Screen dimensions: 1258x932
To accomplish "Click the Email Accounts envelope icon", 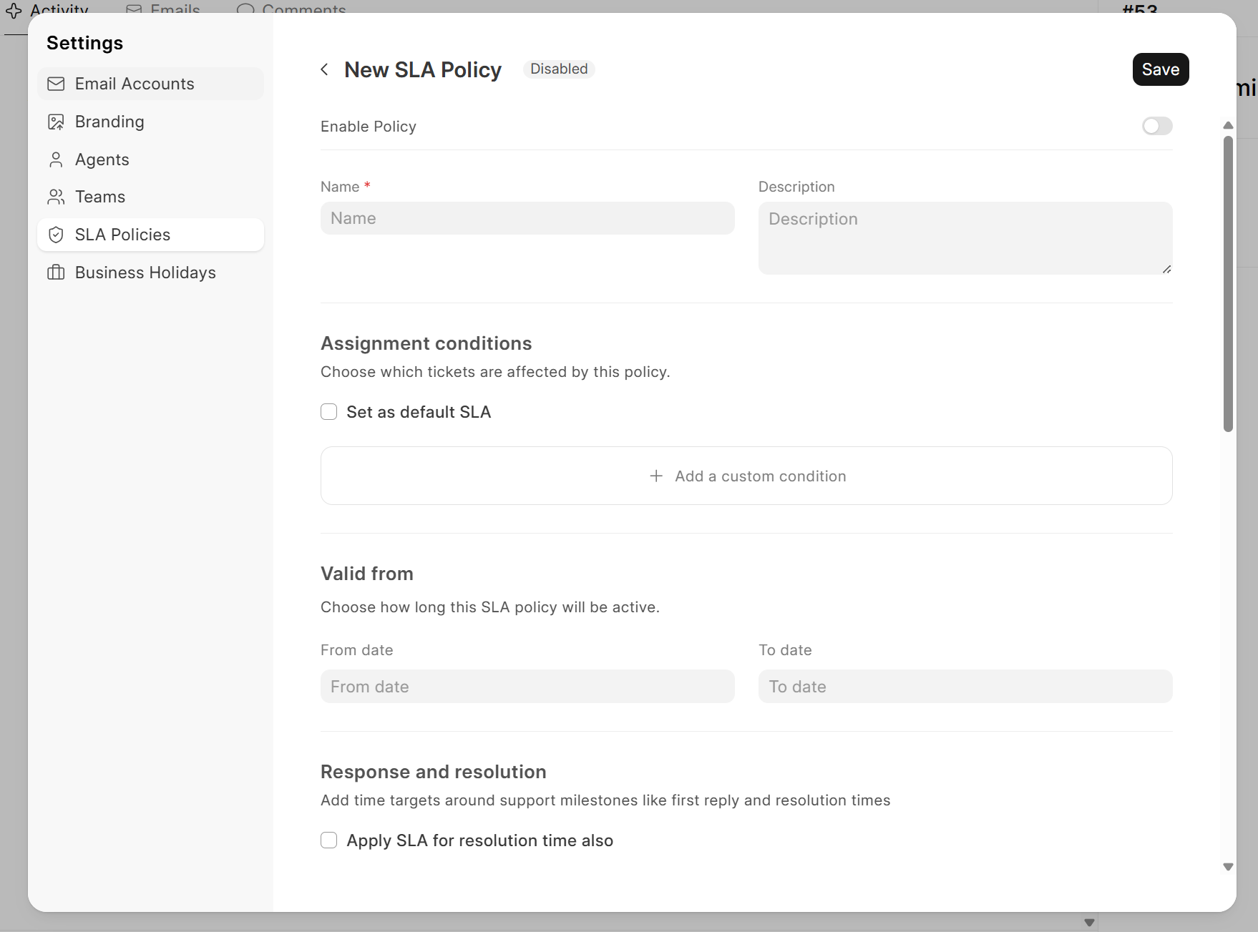I will (56, 84).
